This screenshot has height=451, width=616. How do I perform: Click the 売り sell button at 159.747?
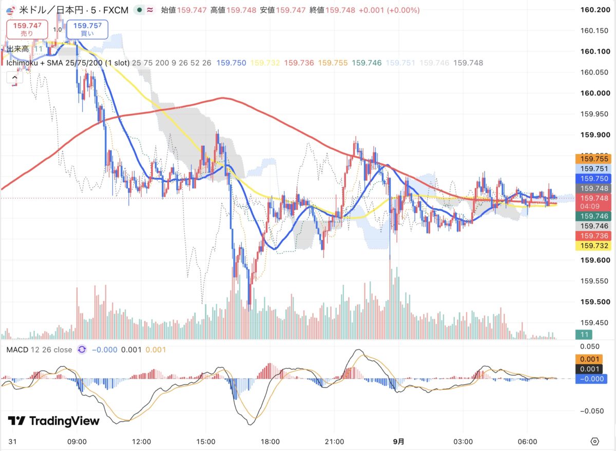point(27,29)
